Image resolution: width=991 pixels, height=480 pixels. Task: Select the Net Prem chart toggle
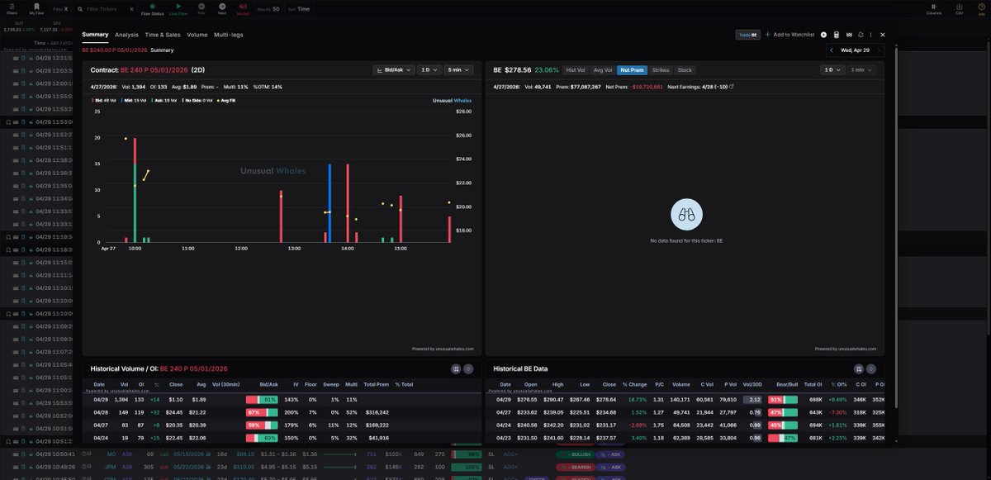[x=633, y=70]
